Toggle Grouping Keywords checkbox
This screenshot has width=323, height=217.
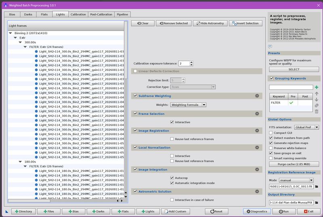pyautogui.click(x=272, y=78)
